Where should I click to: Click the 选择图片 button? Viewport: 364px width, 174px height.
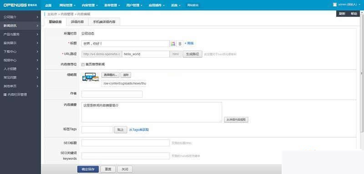coord(111,75)
